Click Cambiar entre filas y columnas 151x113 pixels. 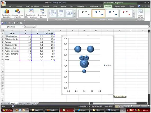coord(31,13)
